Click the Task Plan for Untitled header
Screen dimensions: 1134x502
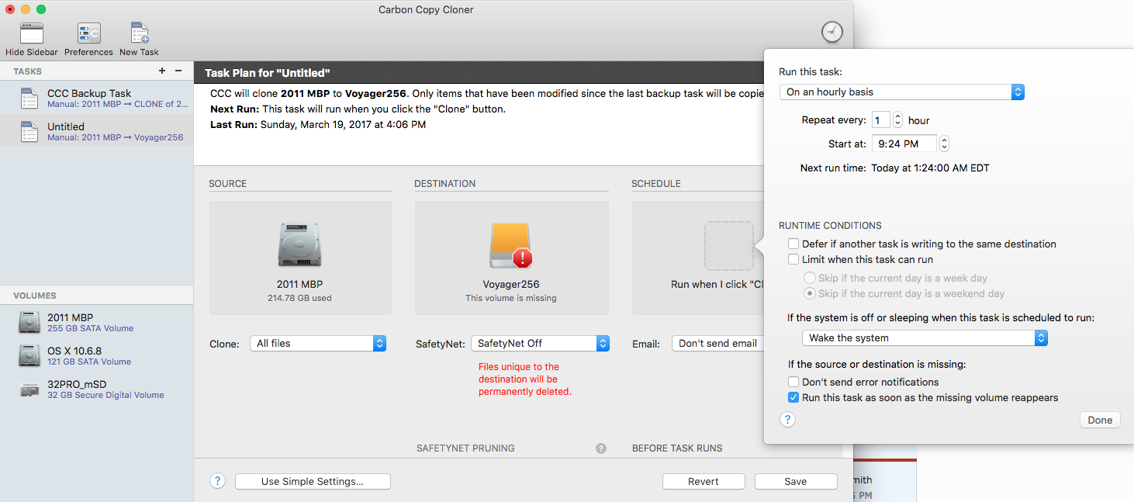click(268, 73)
